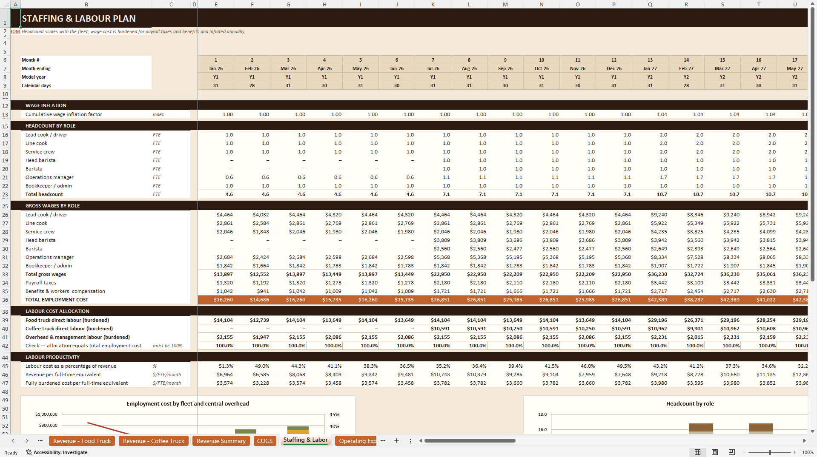Select the Month ending Jul-26 cell
The image size is (817, 457).
tap(433, 68)
